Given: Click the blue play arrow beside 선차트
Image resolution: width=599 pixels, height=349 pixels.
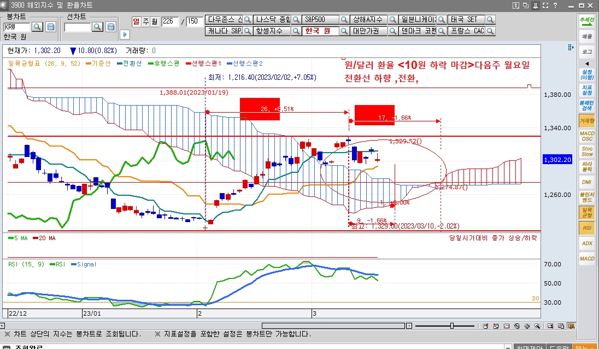Looking at the screenshot, I should click(125, 34).
